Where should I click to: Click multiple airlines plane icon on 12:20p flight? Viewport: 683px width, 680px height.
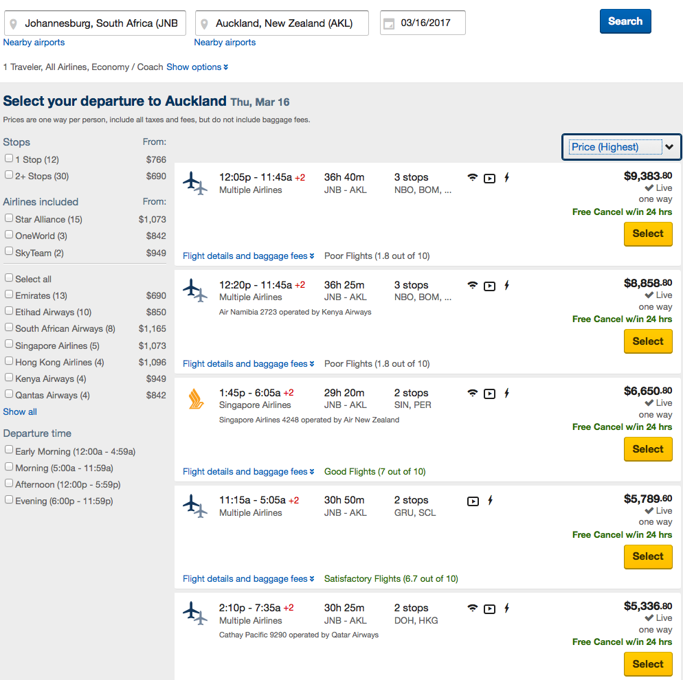click(194, 291)
